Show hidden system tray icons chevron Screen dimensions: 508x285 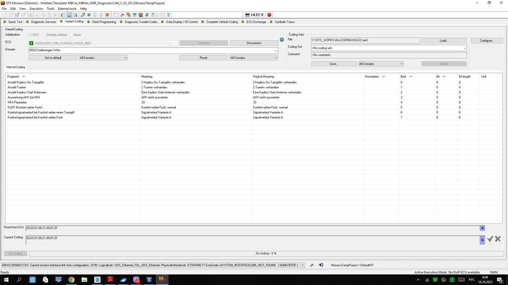[x=418, y=280]
